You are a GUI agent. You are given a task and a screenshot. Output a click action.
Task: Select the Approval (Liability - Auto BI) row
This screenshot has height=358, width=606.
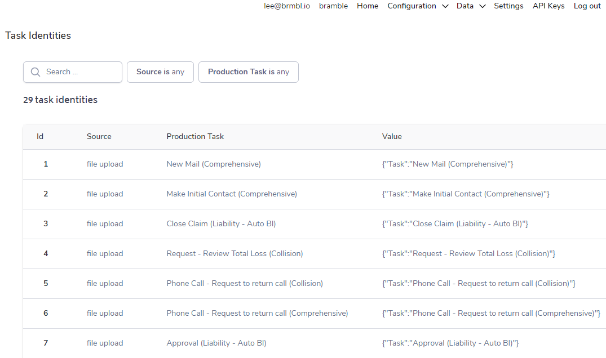pyautogui.click(x=216, y=343)
